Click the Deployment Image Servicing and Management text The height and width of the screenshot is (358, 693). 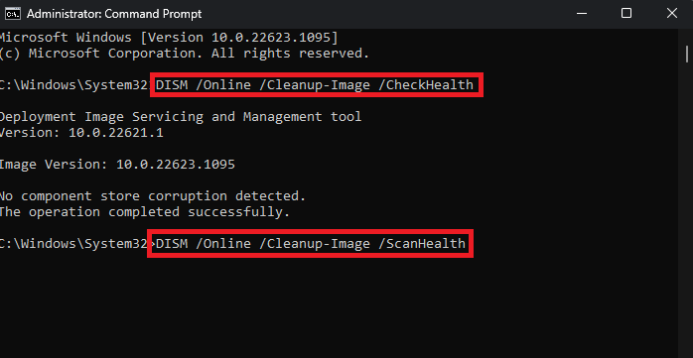181,117
